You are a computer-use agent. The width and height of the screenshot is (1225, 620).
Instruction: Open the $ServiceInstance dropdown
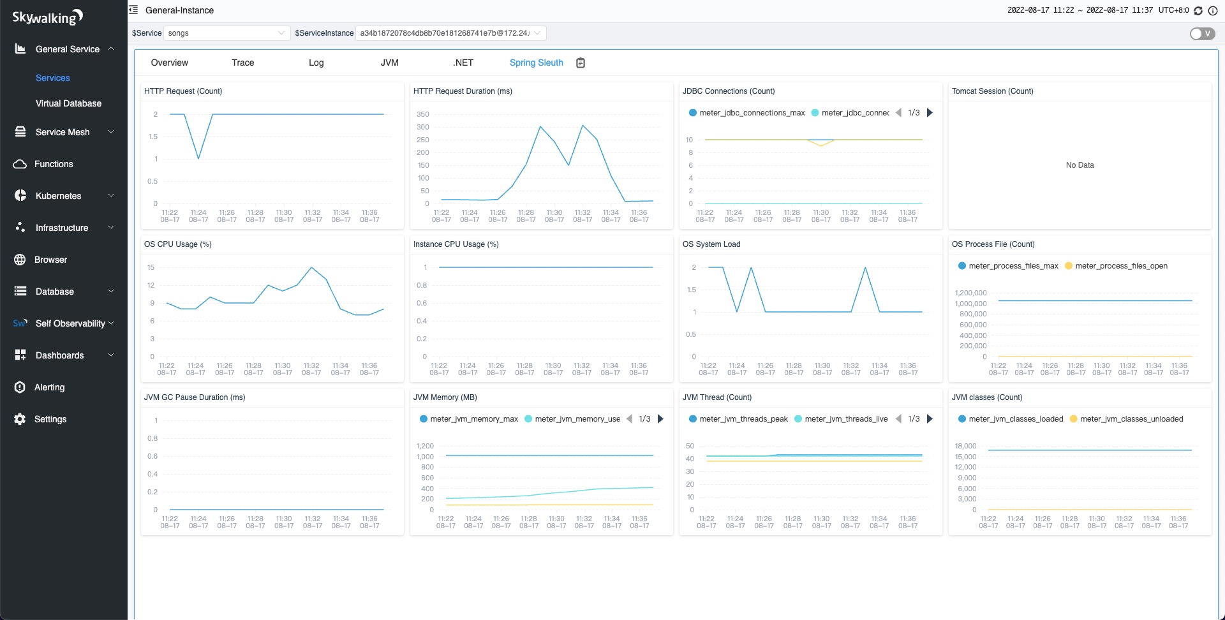pos(450,33)
